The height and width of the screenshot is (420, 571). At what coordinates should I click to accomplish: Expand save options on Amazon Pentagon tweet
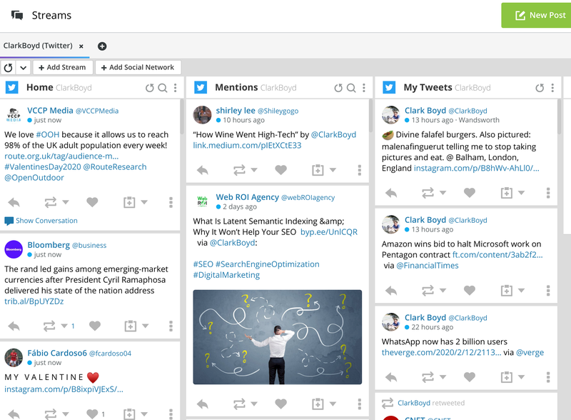point(522,290)
